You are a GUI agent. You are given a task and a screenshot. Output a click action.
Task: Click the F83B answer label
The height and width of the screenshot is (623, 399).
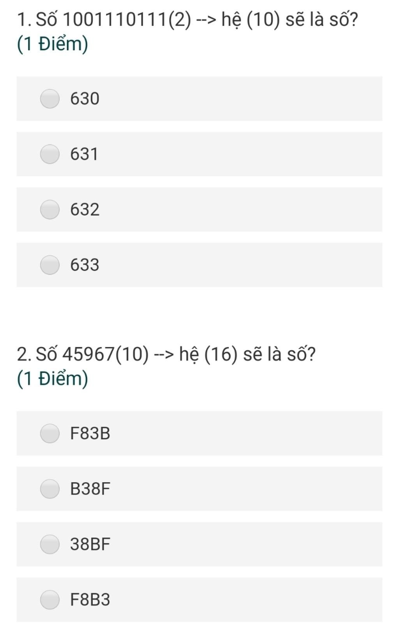tap(90, 433)
